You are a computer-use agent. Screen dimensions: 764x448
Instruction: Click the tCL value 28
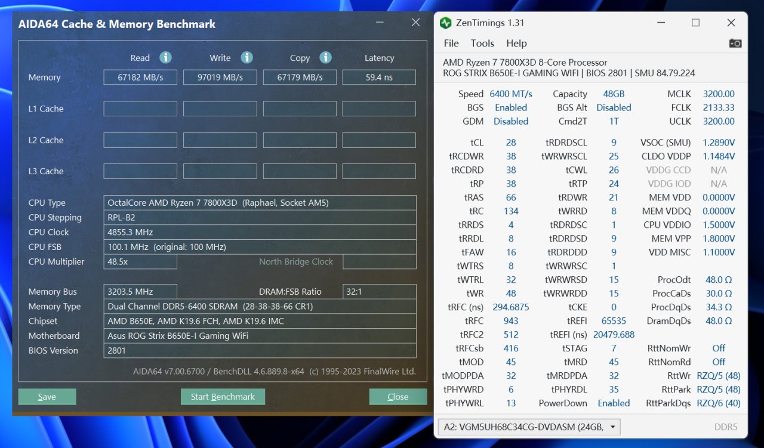coord(511,143)
